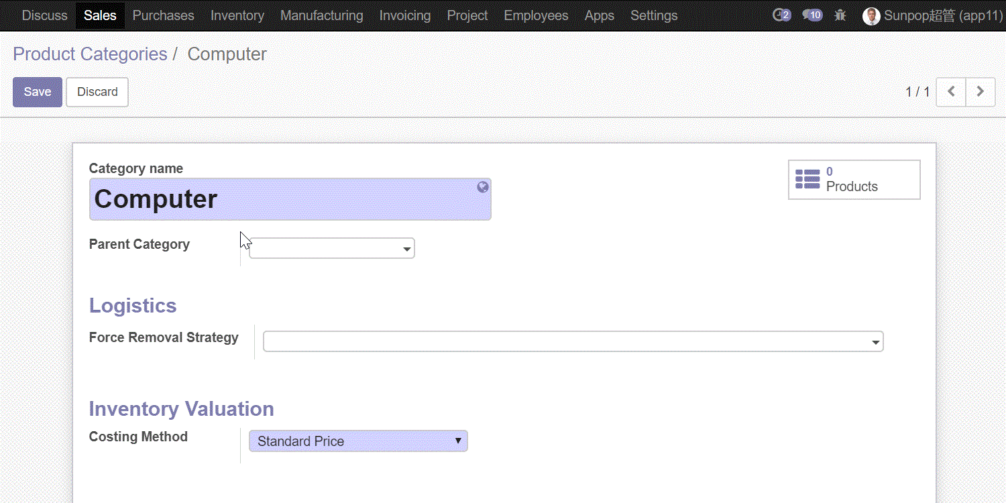Open the Costing Method select box

point(358,441)
